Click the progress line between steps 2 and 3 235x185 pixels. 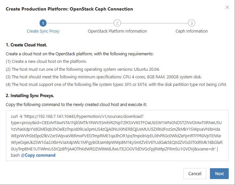coord(154,23)
